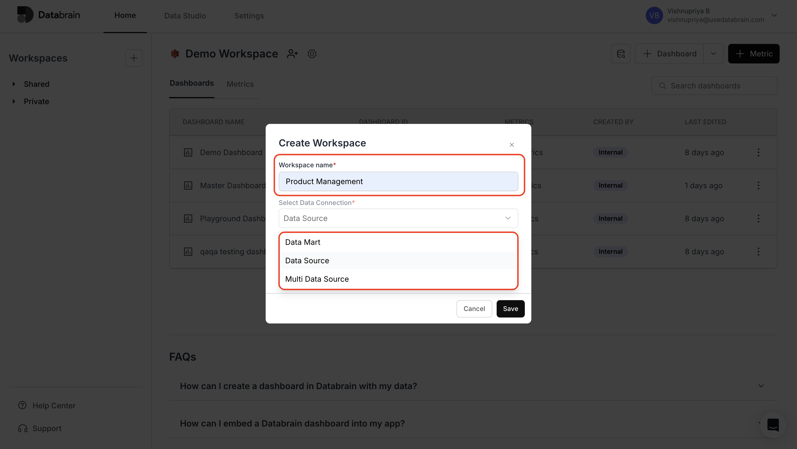The image size is (797, 449).
Task: Open kebab menu for Master Dashboard row
Action: tap(758, 185)
